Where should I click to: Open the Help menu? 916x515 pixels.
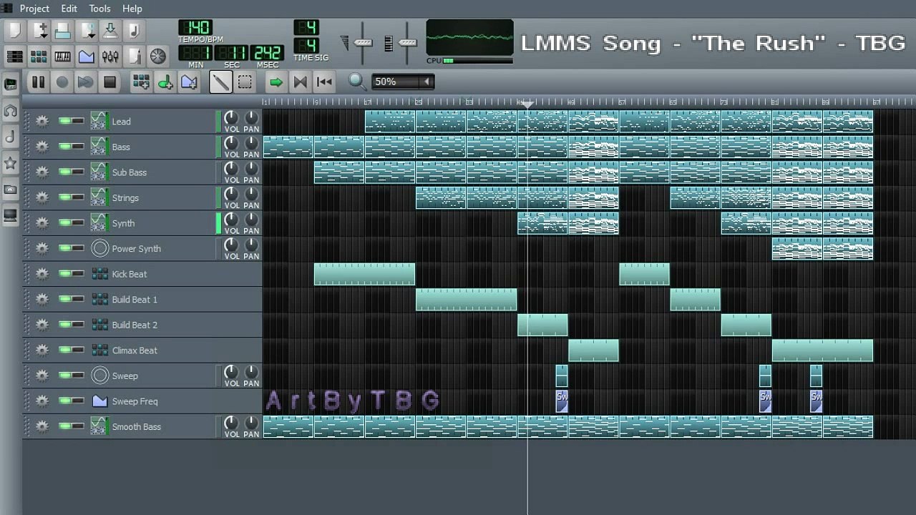[x=132, y=9]
